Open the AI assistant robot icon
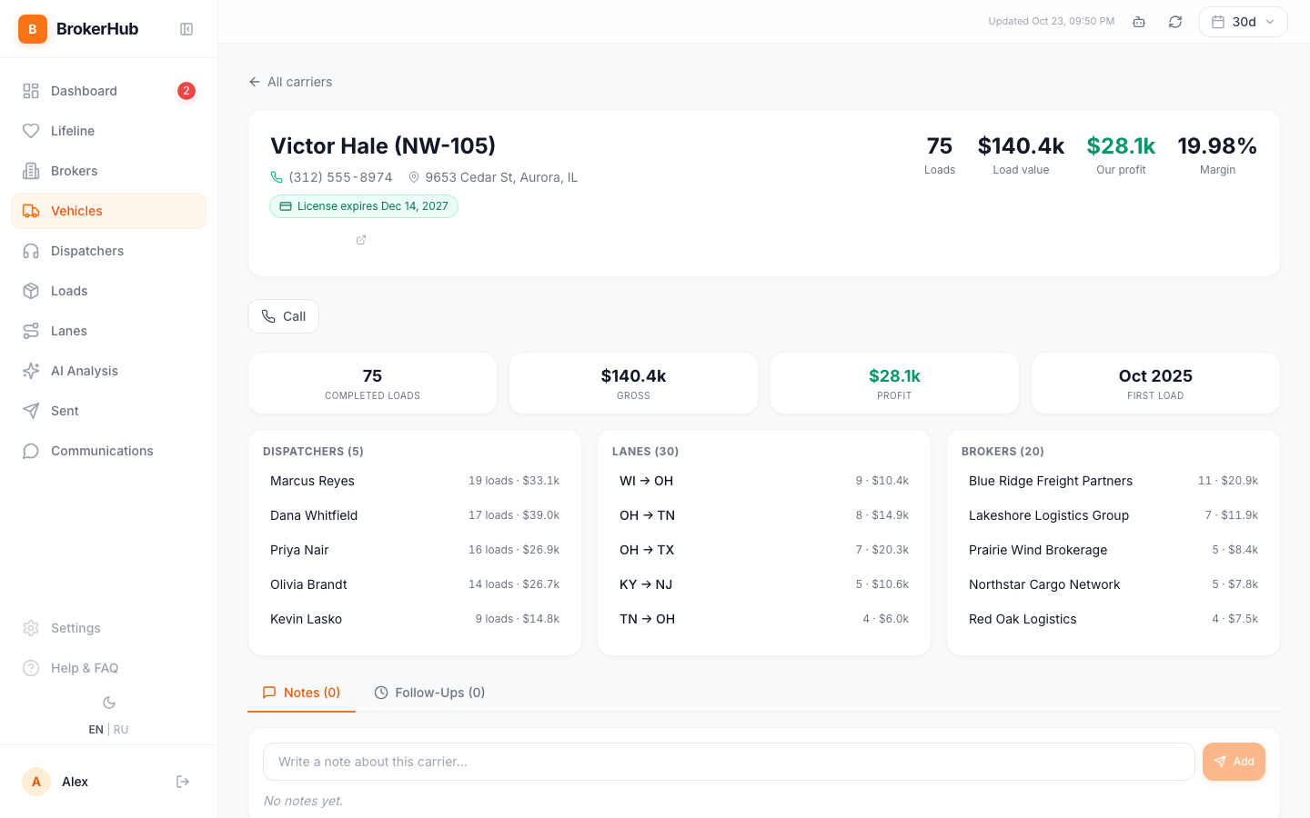The image size is (1310, 818). click(1139, 22)
